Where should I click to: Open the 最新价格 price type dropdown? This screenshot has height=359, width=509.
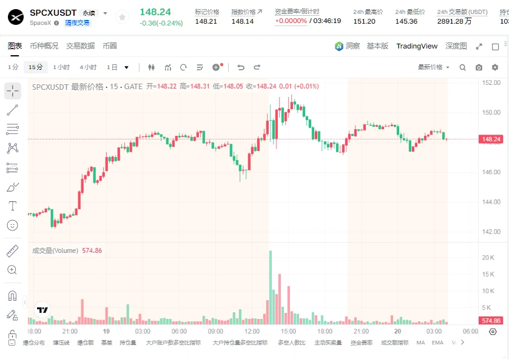pyautogui.click(x=433, y=67)
